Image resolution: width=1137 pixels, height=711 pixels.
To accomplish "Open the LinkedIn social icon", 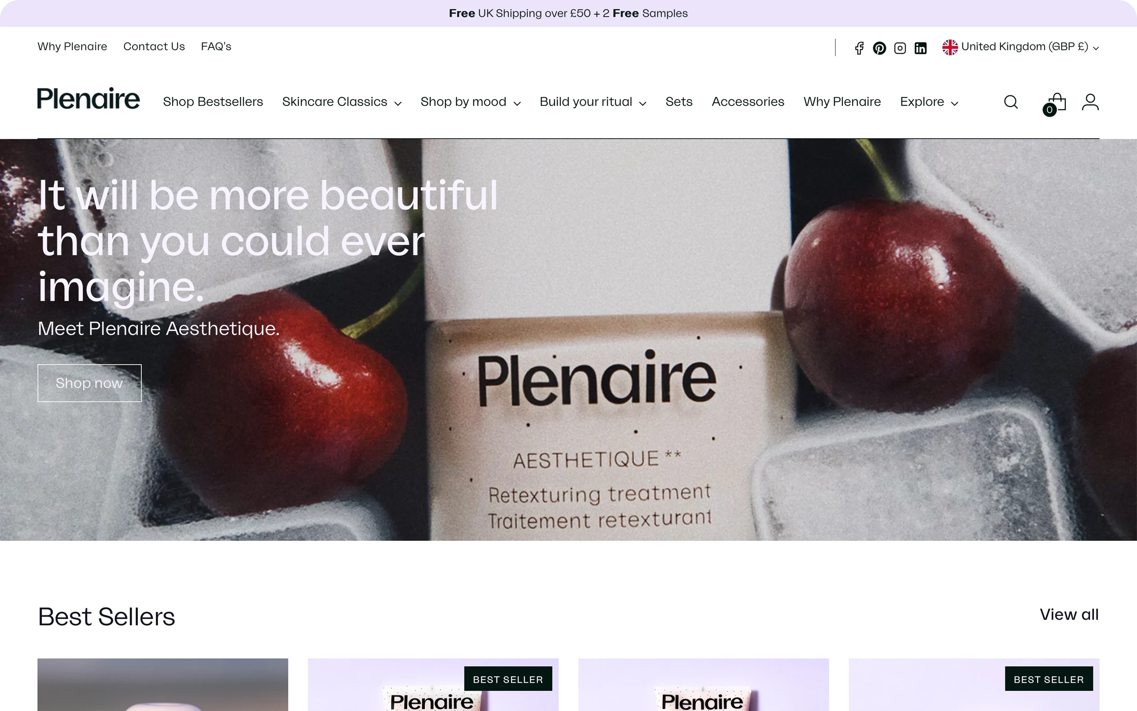I will click(920, 48).
